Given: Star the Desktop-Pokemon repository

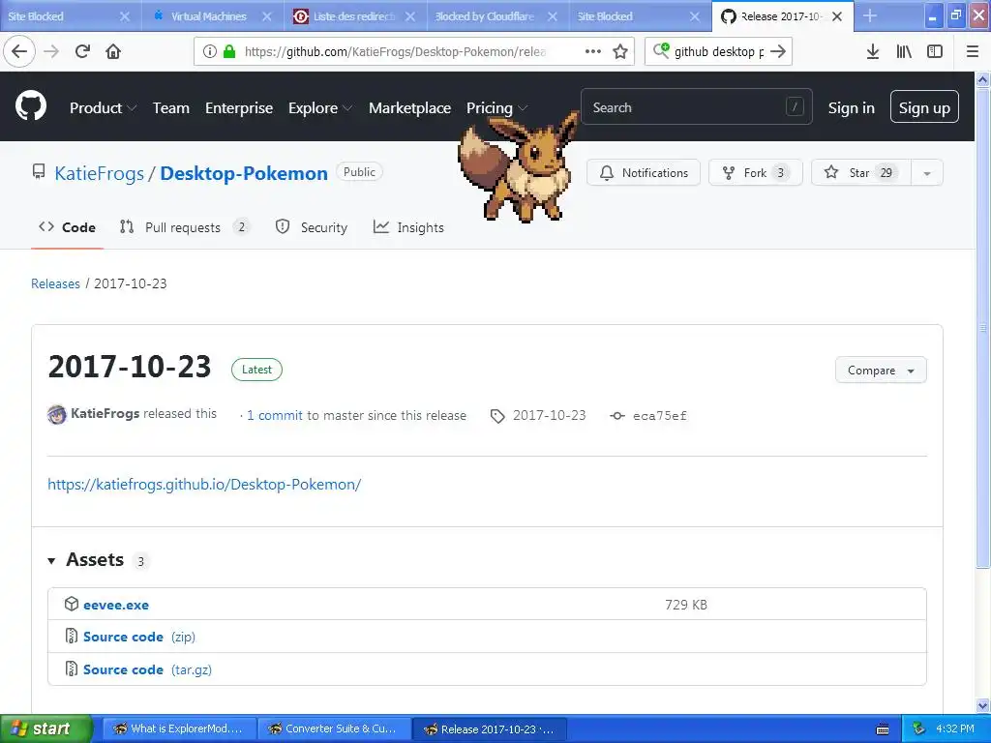Looking at the screenshot, I should click(860, 172).
